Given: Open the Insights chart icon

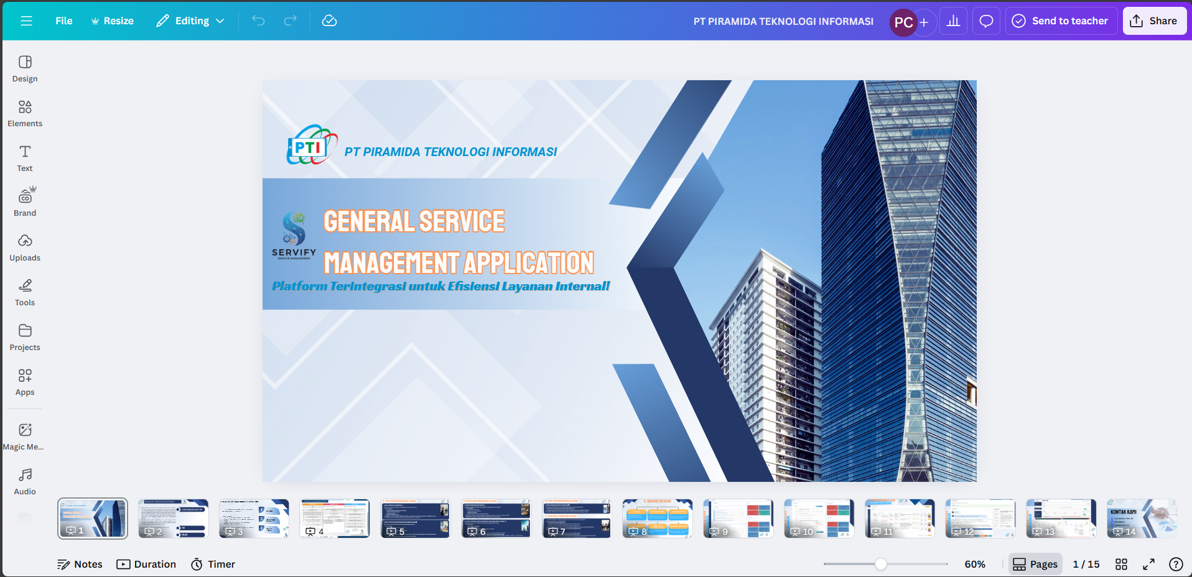Looking at the screenshot, I should 953,21.
